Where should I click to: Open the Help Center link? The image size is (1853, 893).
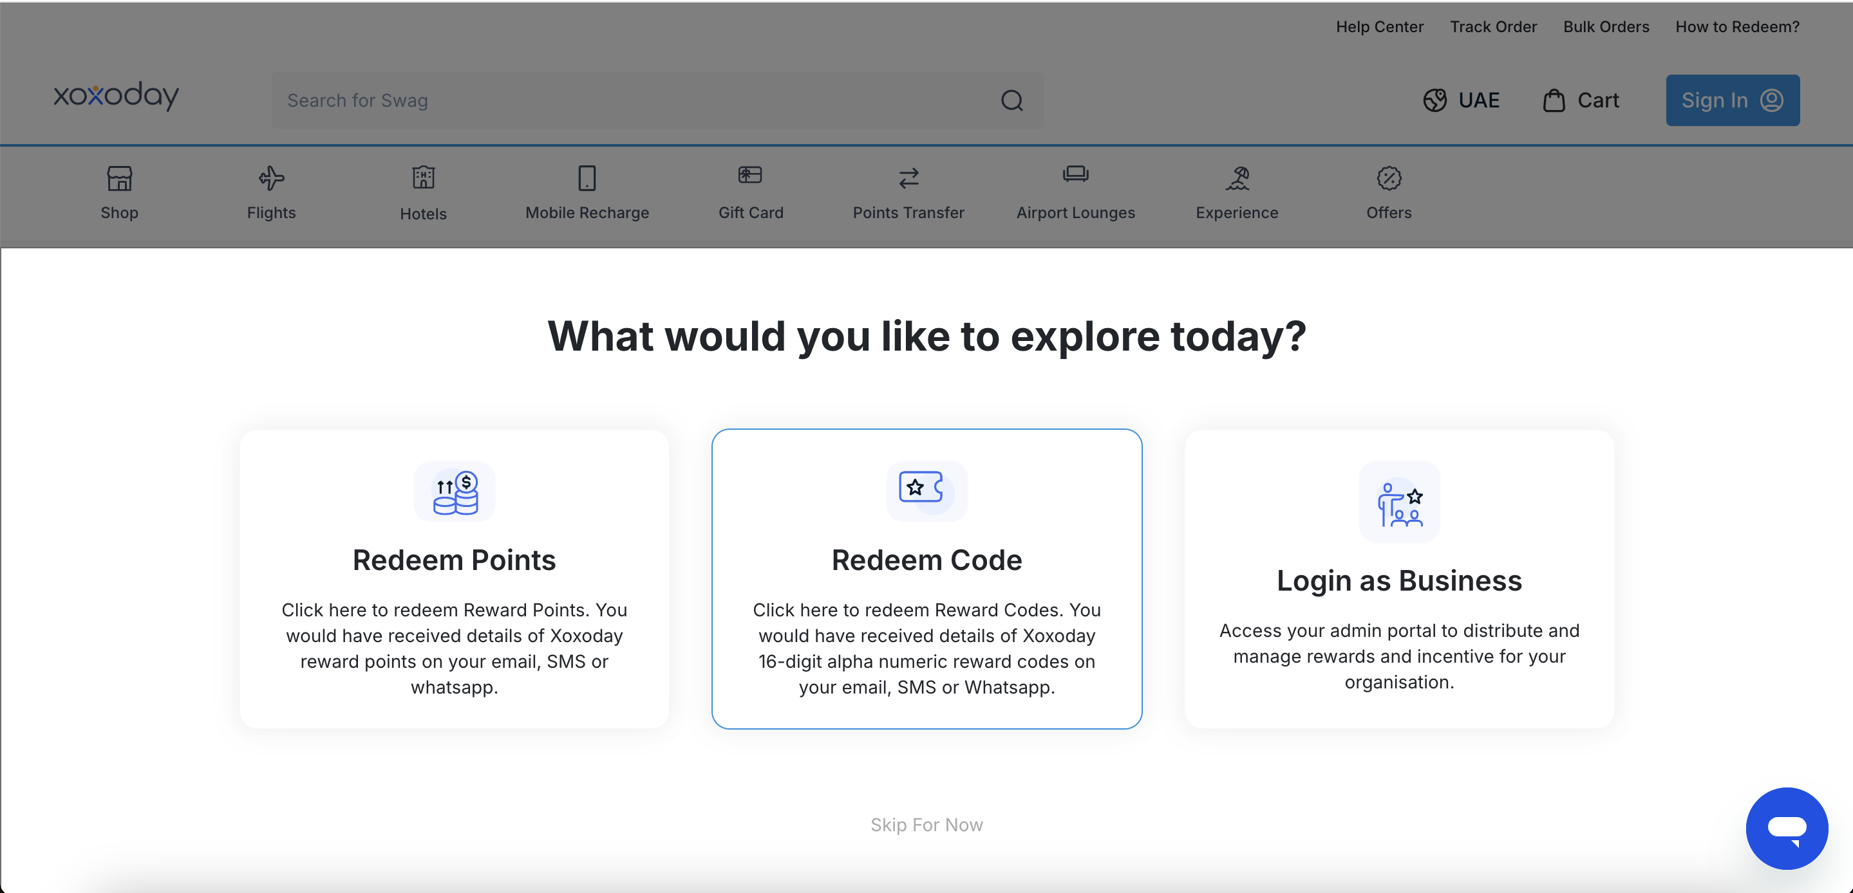click(1379, 26)
